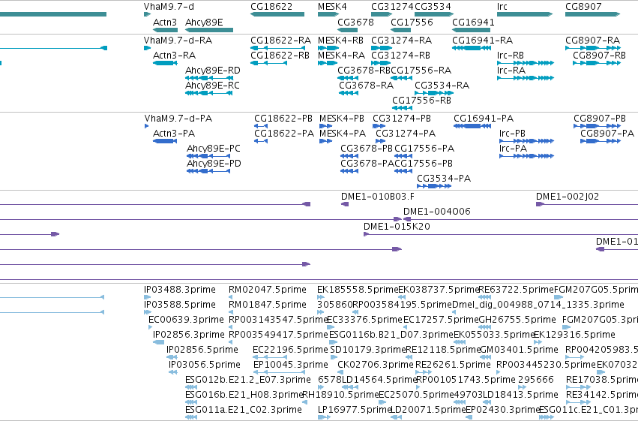This screenshot has height=421, width=638.
Task: Click protein label CG8907-PA
Action: [607, 134]
